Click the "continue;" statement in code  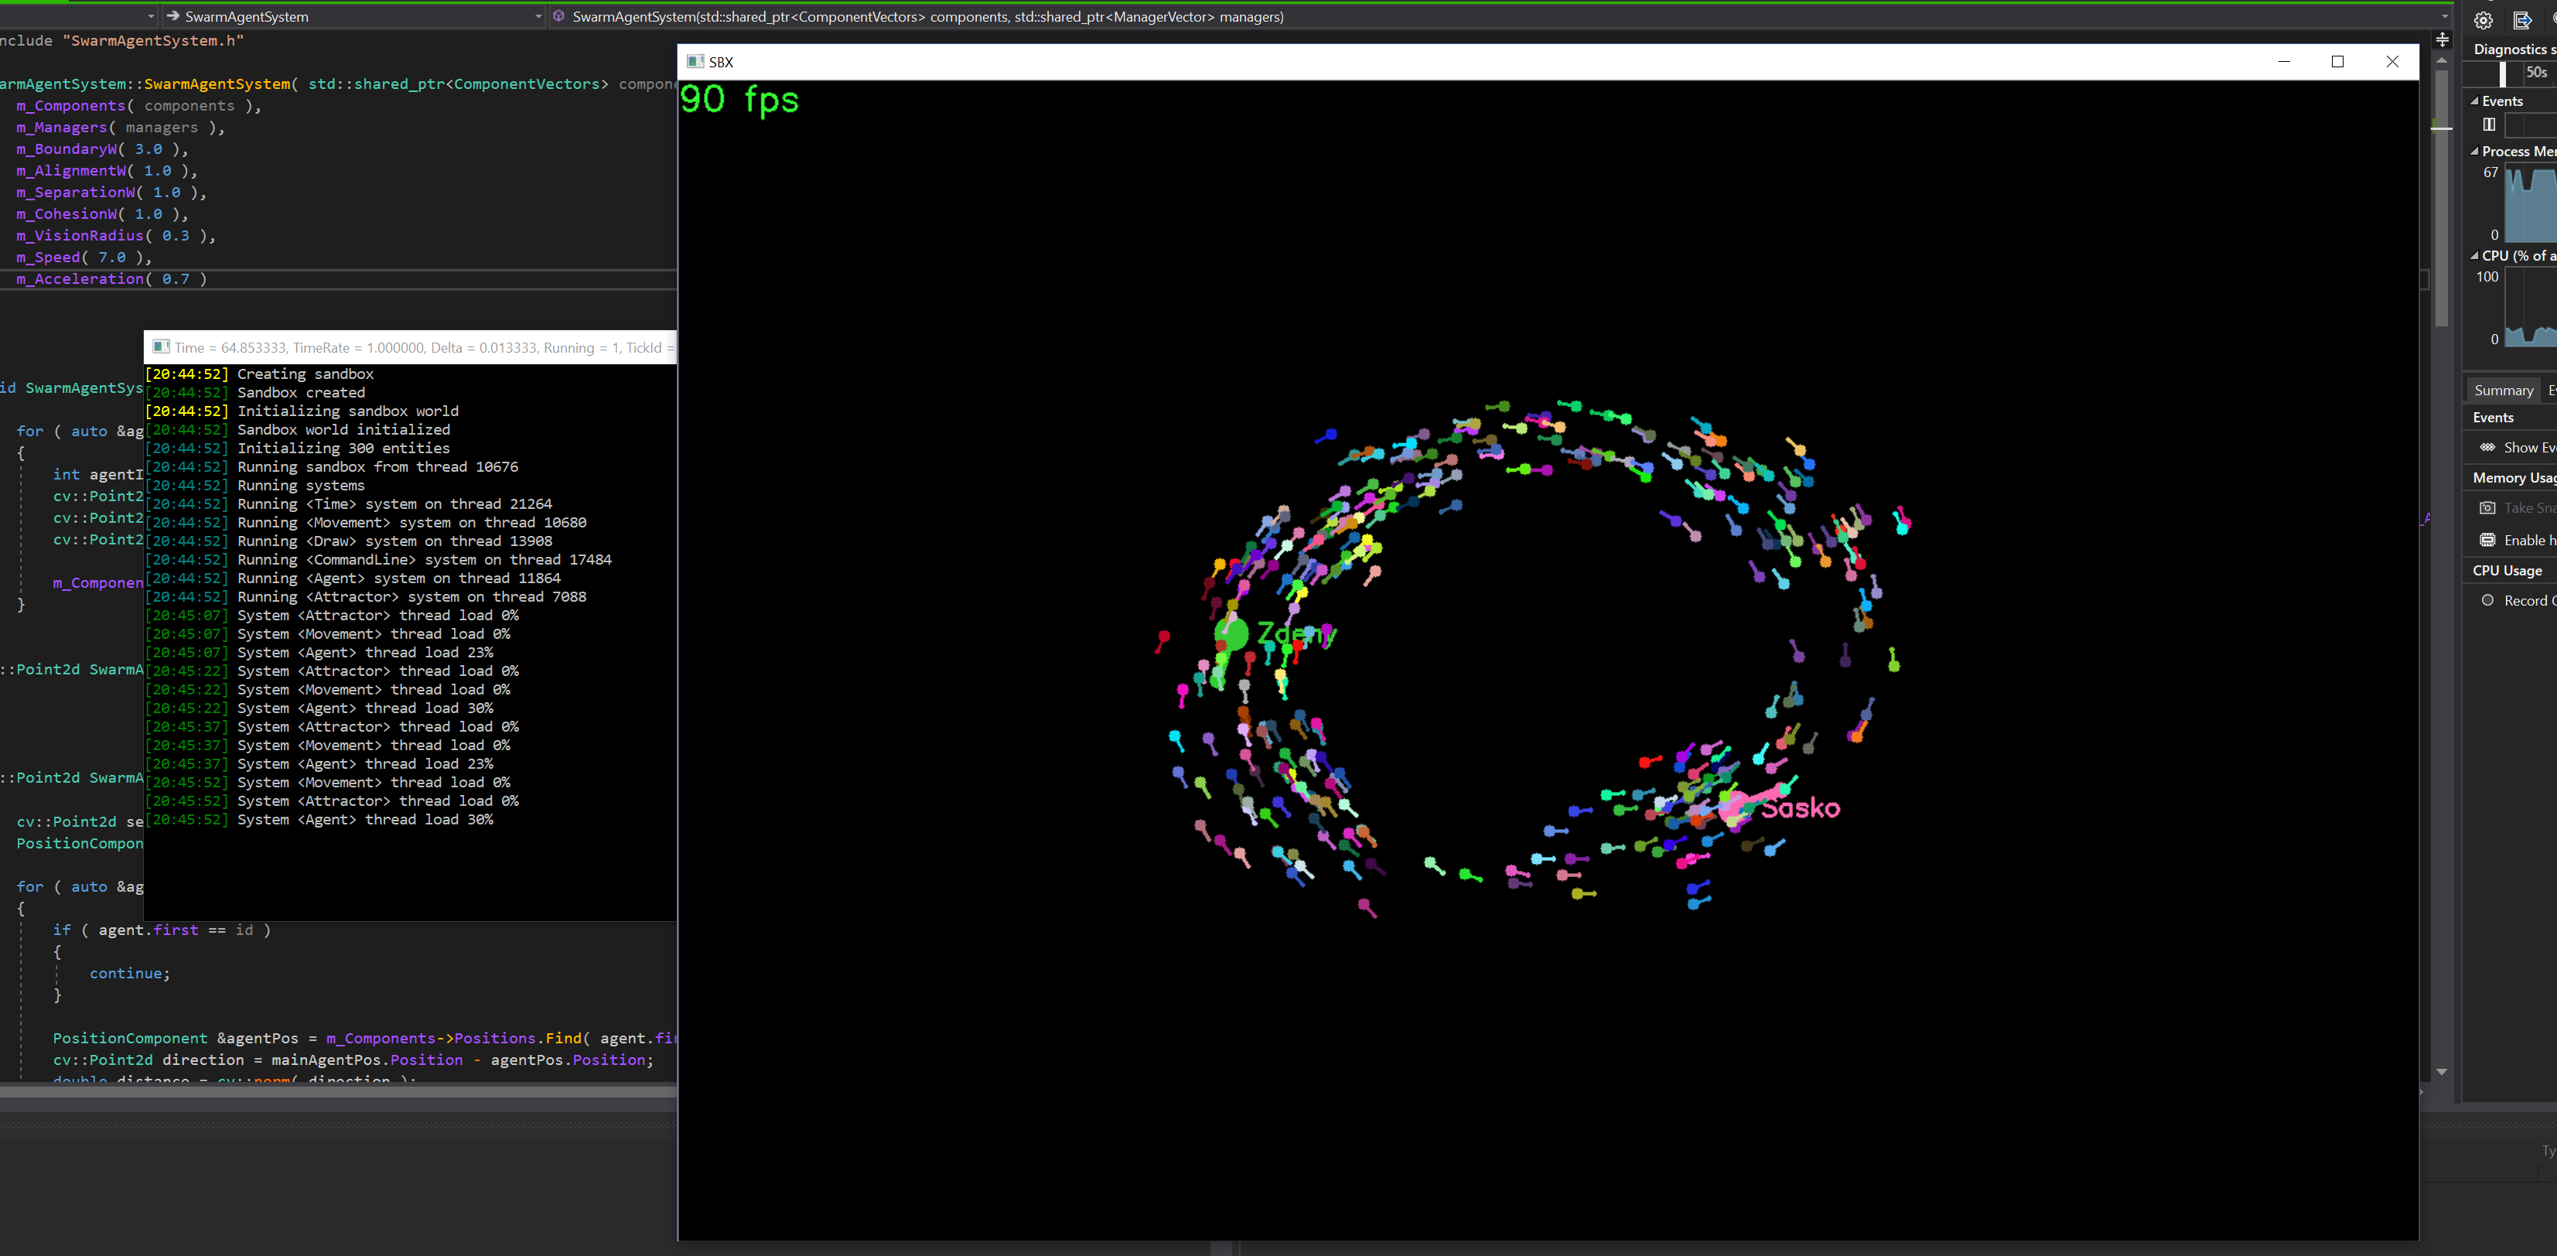click(129, 973)
